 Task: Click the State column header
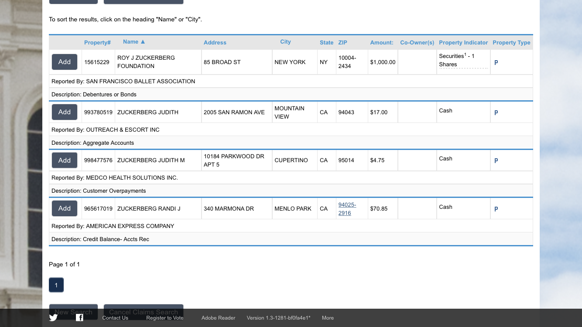pyautogui.click(x=326, y=42)
